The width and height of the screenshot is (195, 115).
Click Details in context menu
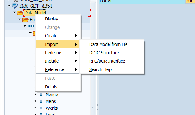[x=58, y=87]
